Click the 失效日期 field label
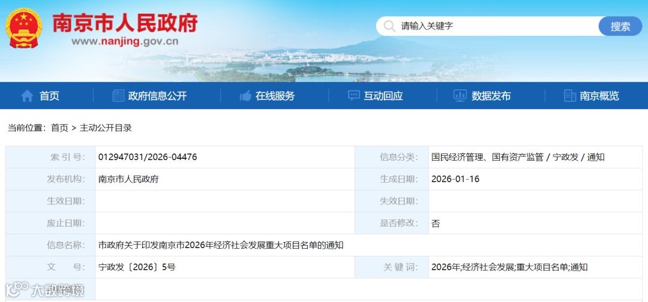648x302 pixels. 399,201
